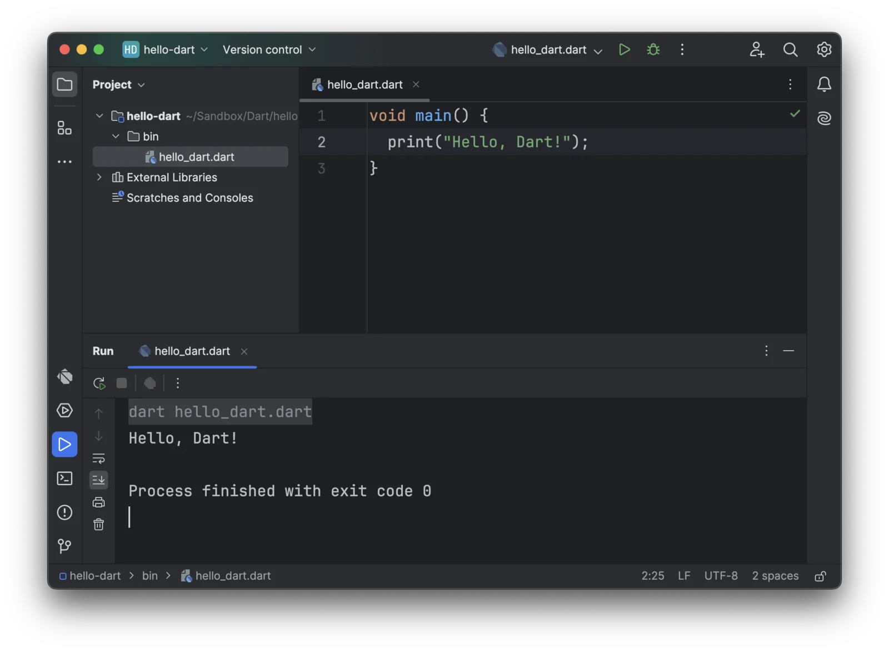Toggle soft-wrap in the console
Image resolution: width=889 pixels, height=652 pixels.
tap(98, 459)
